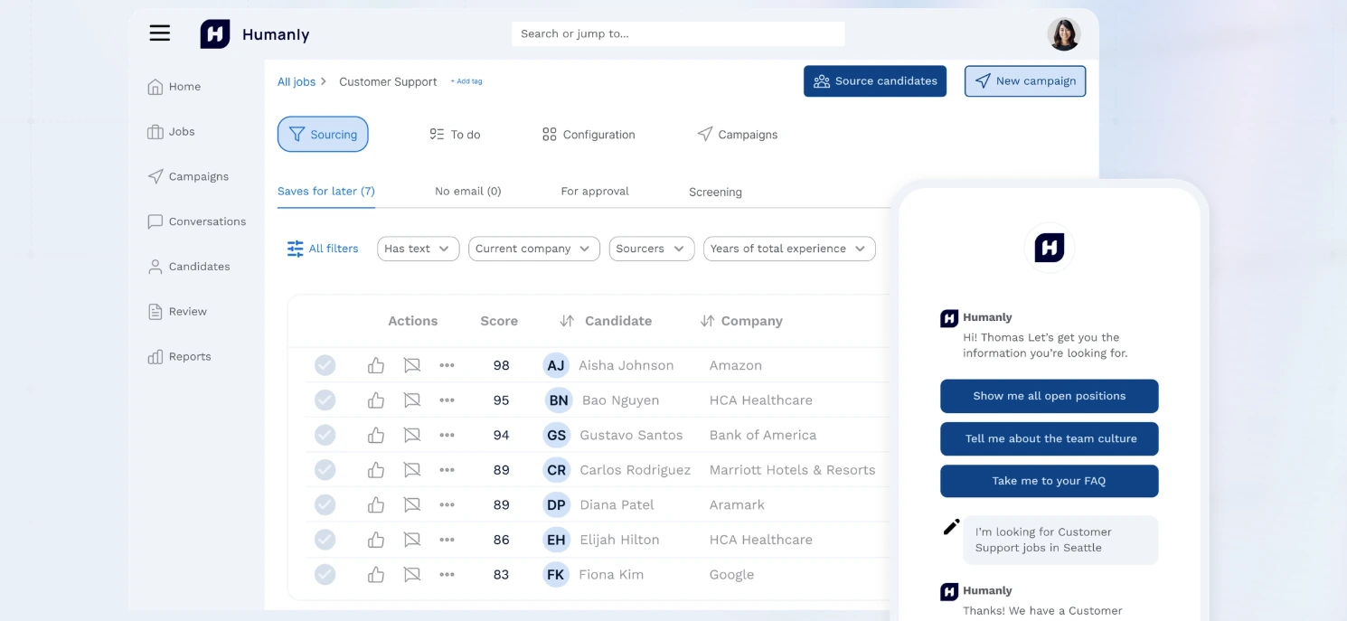1347x621 pixels.
Task: Thumbs up Diana Patel
Action: coord(376,504)
